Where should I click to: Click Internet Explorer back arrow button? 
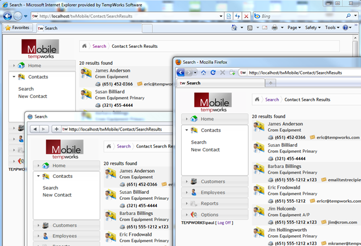coord(7,16)
